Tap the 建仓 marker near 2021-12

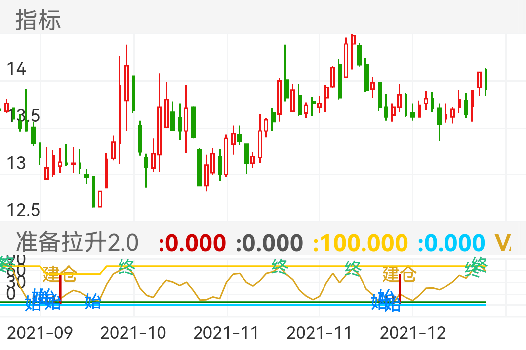coord(399,274)
